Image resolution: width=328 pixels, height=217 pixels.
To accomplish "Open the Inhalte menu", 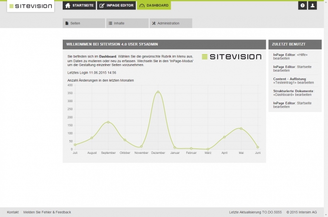I will click(127, 23).
